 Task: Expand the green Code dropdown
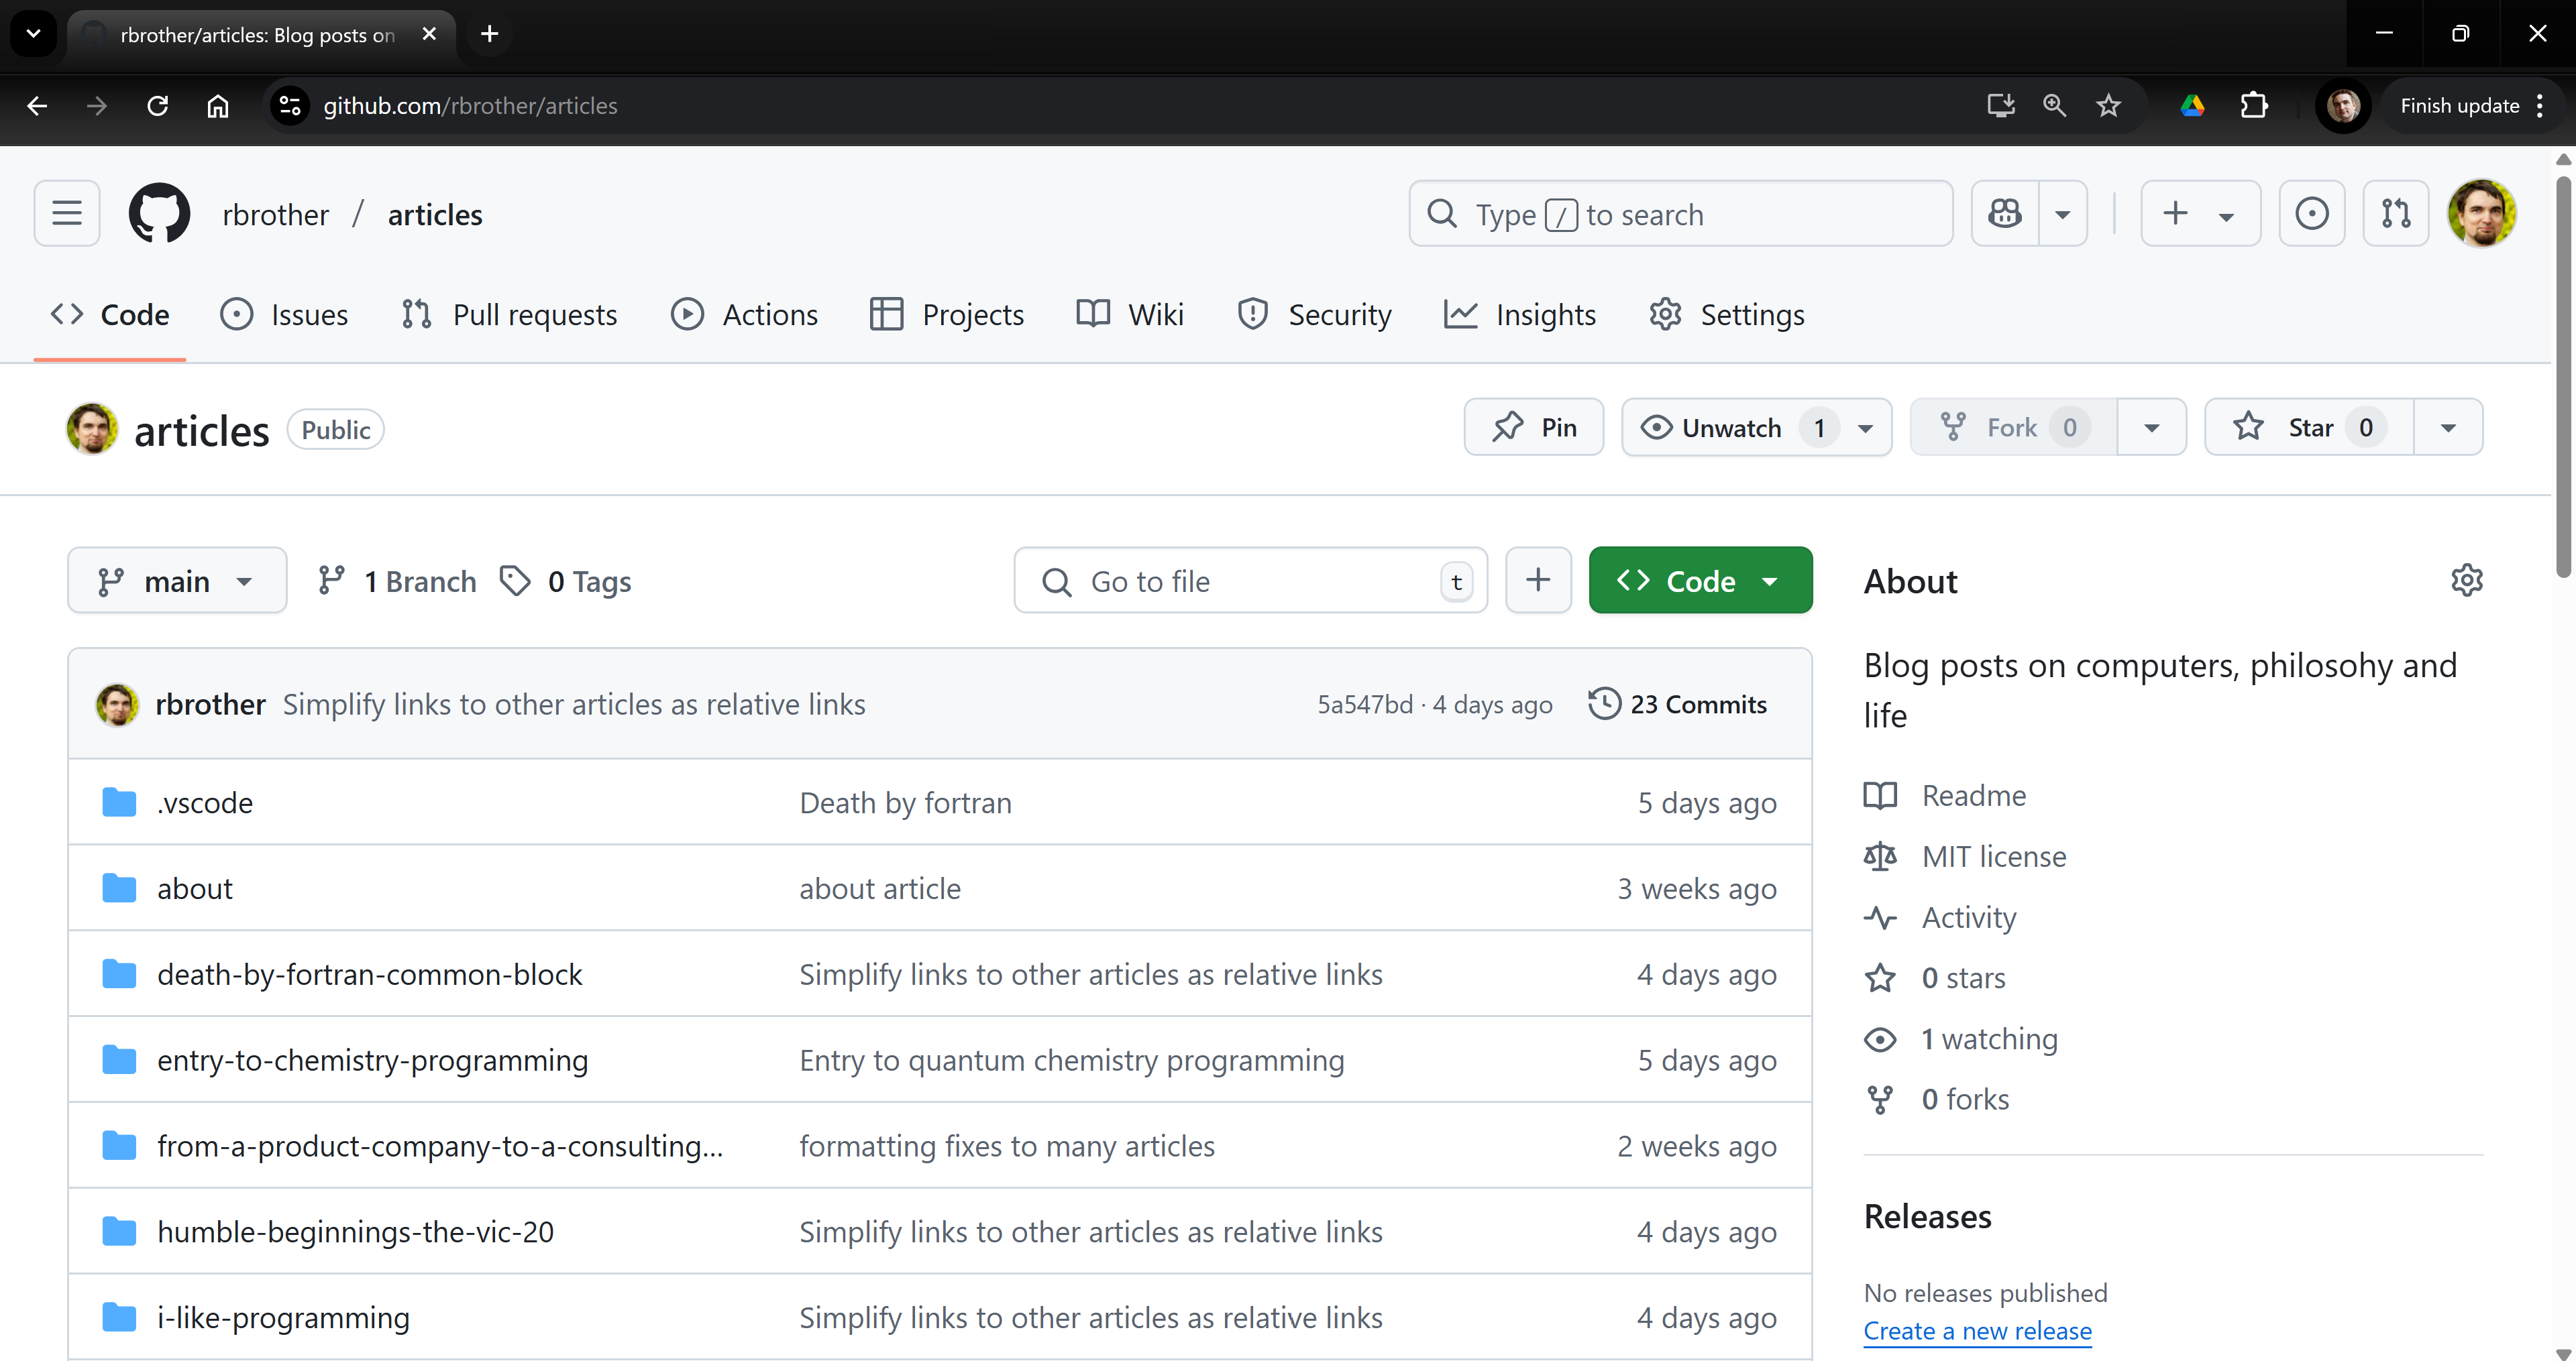[1700, 581]
